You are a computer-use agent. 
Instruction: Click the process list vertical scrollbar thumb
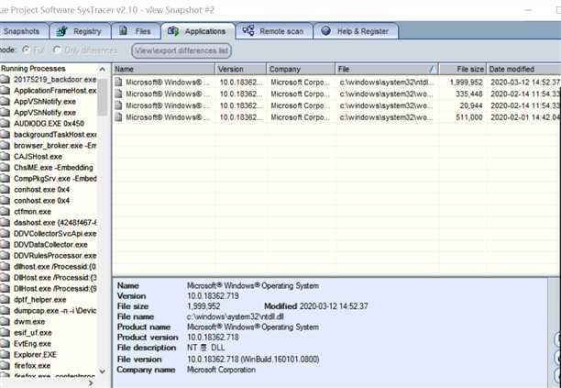102,96
